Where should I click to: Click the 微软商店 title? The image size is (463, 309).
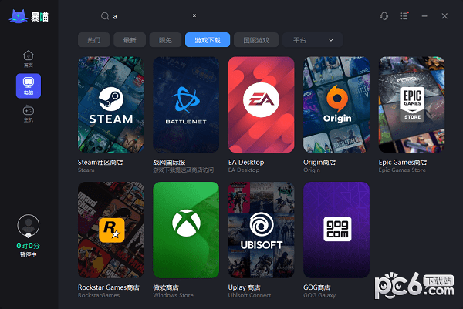pos(166,287)
